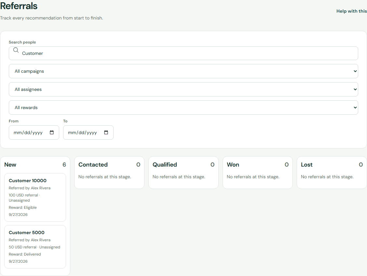Click the From date field
The image size is (367, 276).
tap(34, 132)
